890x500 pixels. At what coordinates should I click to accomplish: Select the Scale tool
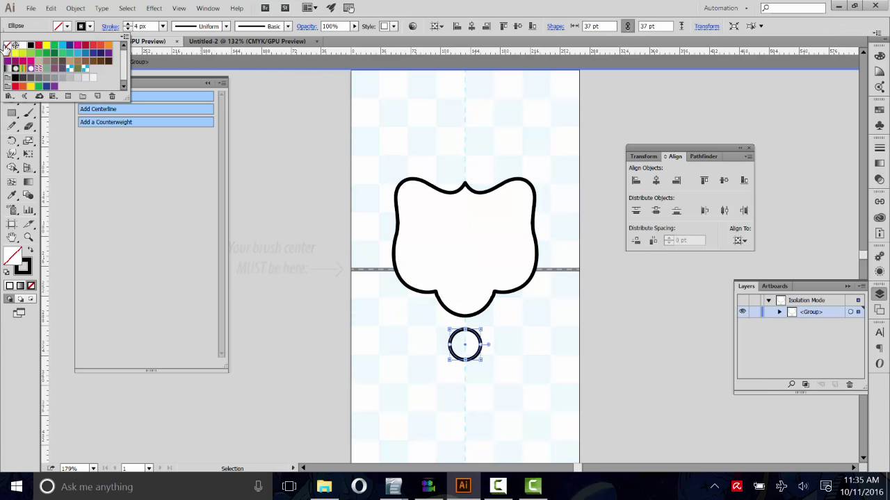point(29,140)
